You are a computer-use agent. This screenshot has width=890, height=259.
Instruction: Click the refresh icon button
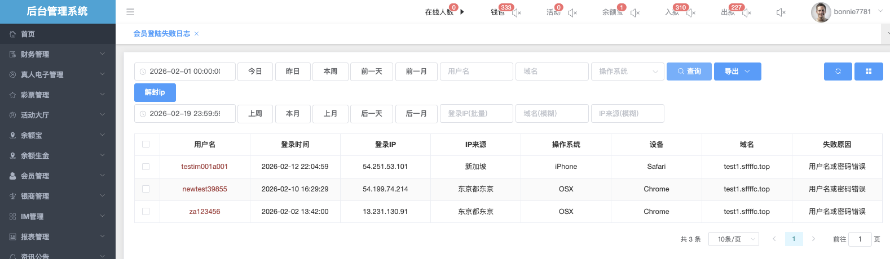tap(838, 72)
